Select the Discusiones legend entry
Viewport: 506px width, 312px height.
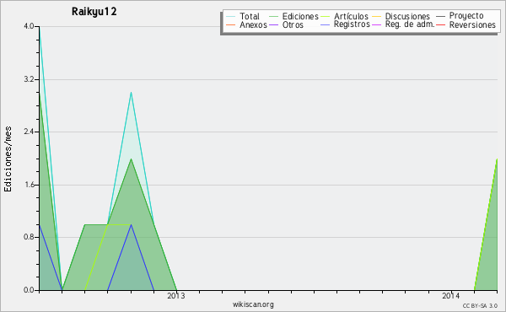coord(407,16)
